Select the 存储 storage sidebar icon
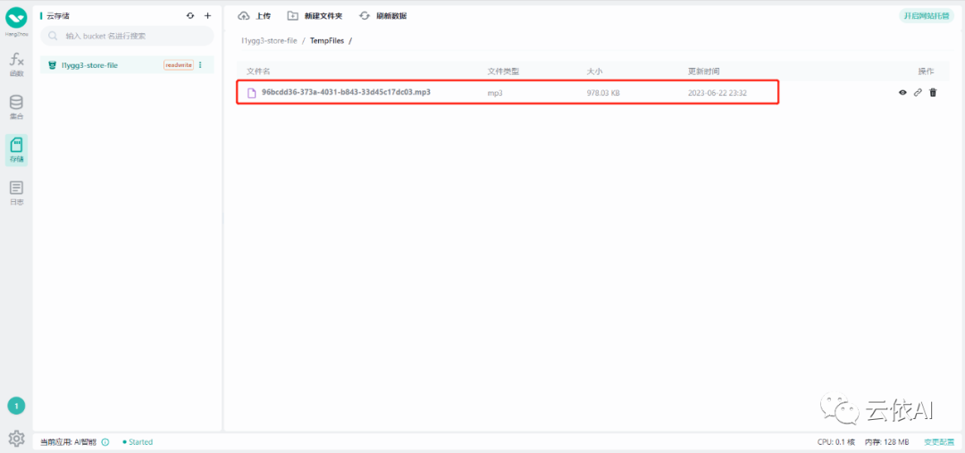 (17, 150)
